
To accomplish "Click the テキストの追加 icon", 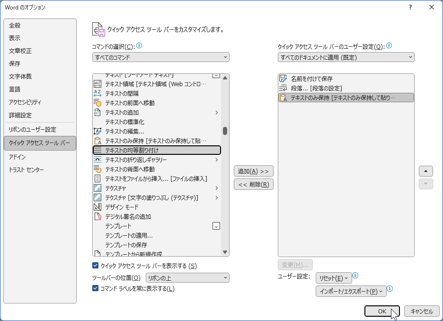I will click(x=97, y=113).
